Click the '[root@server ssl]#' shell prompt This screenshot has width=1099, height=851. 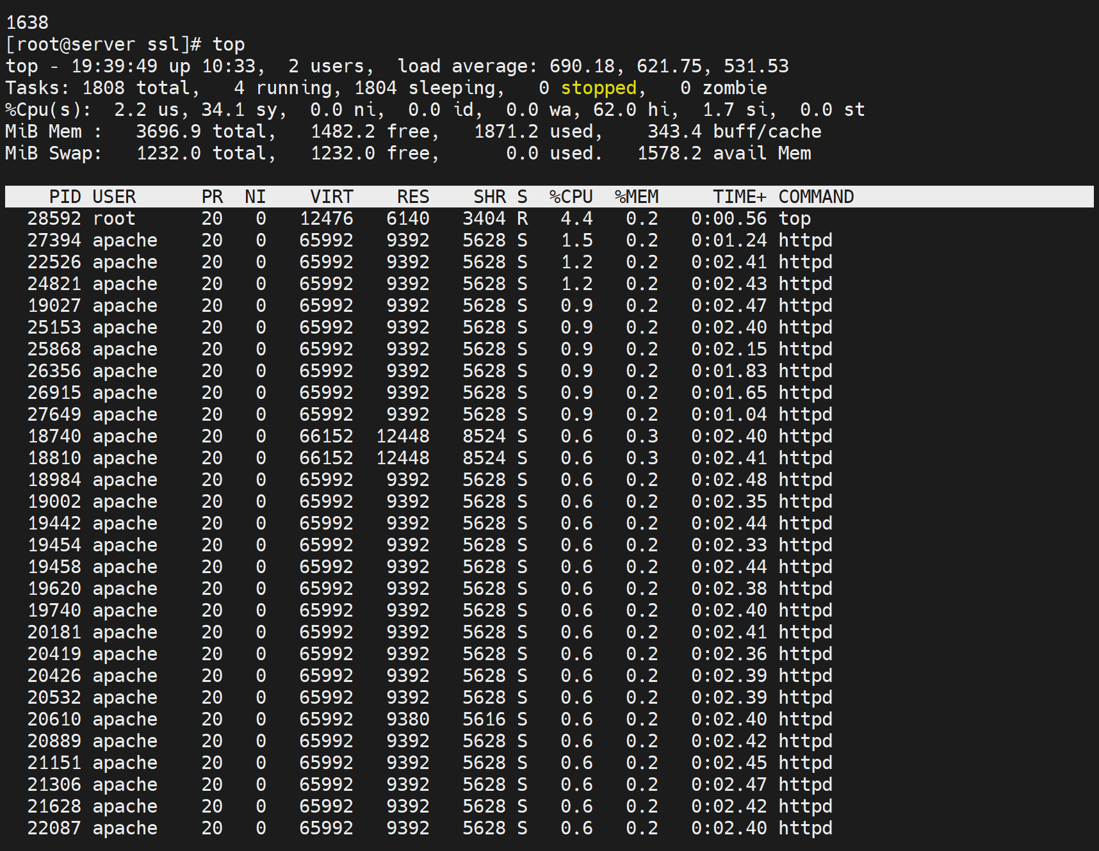(103, 44)
